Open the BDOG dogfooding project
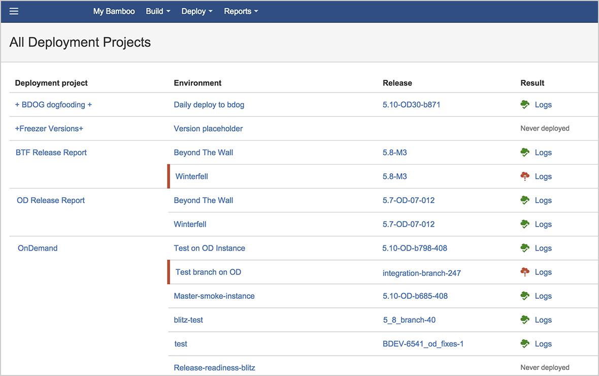 point(53,104)
